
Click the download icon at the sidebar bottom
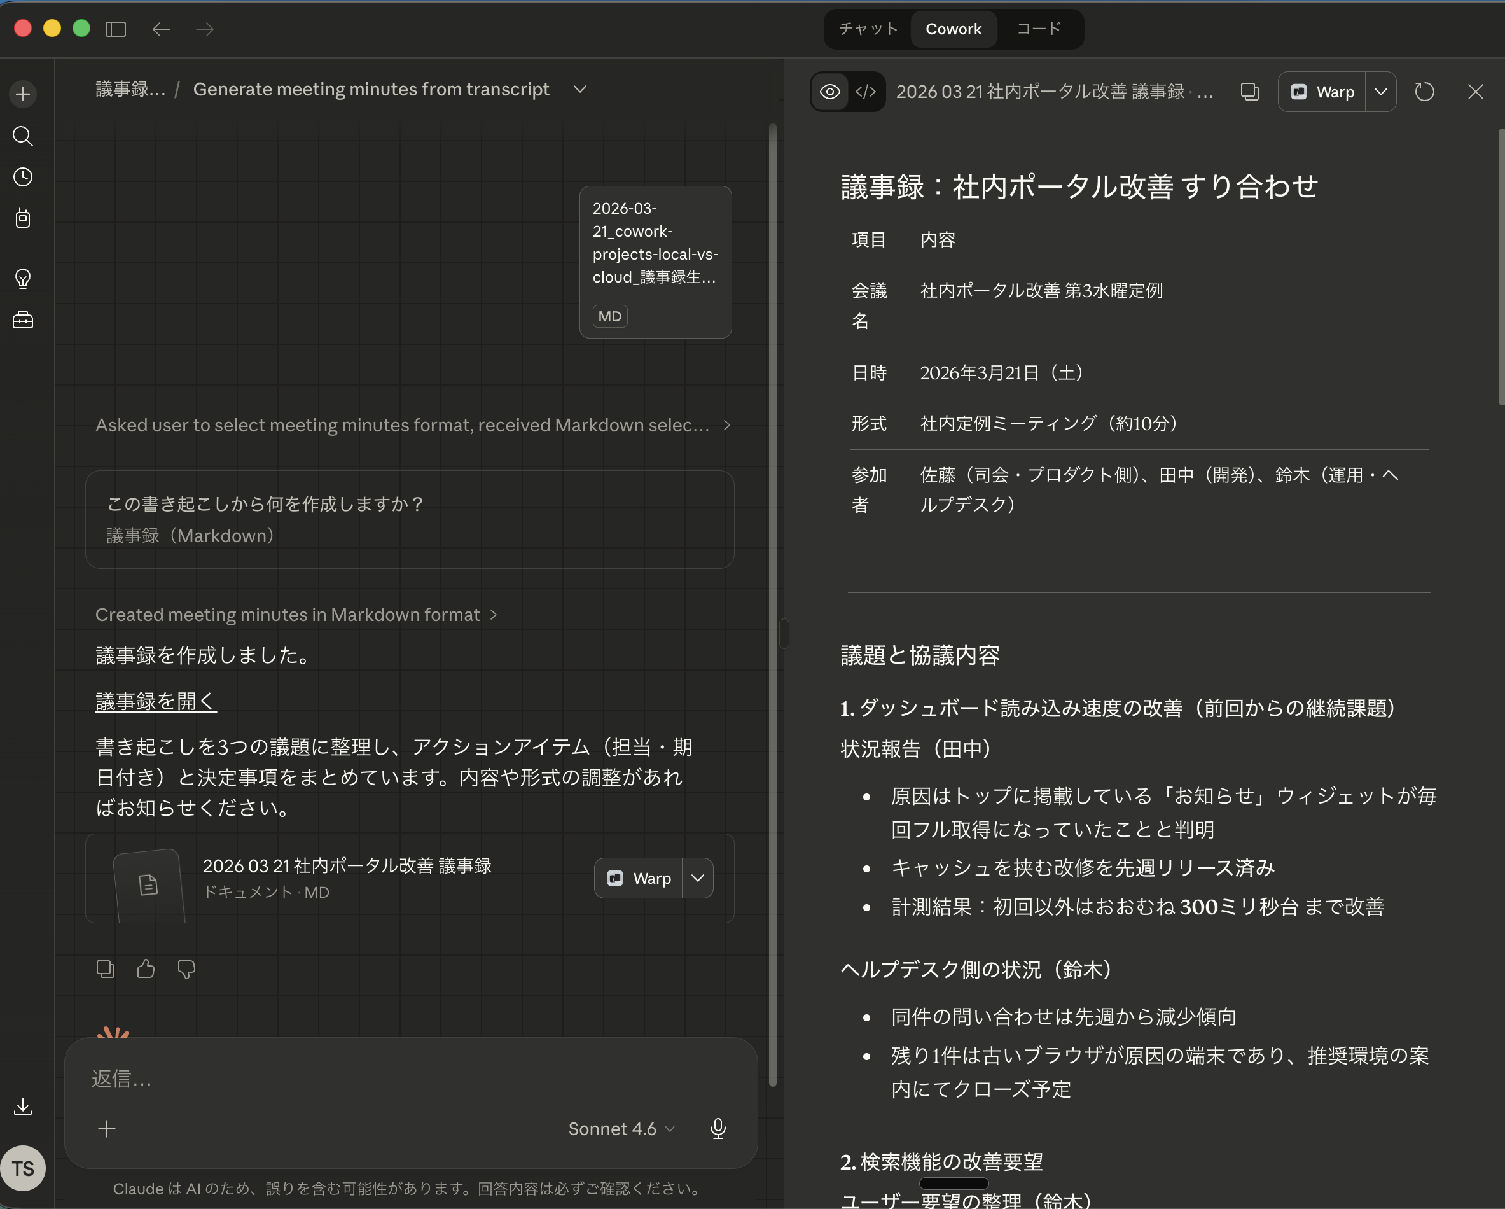click(23, 1107)
